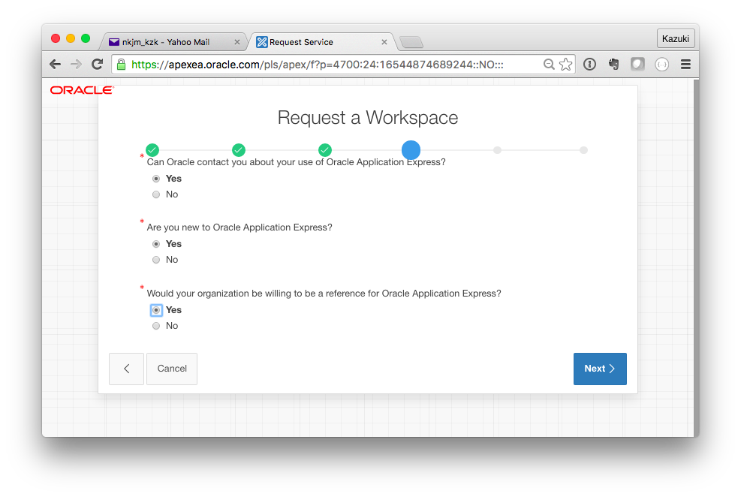Switch to the Yahoo Mail tab
The height and width of the screenshot is (497, 741).
[x=173, y=42]
